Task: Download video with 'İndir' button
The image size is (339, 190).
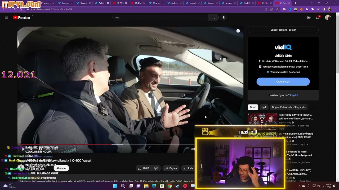Action: point(188,168)
